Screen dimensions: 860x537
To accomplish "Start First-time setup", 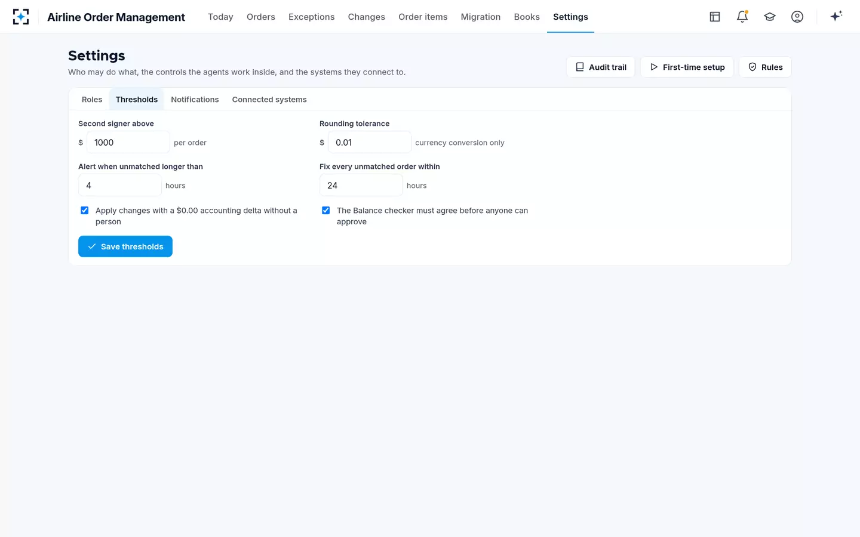I will pos(687,67).
